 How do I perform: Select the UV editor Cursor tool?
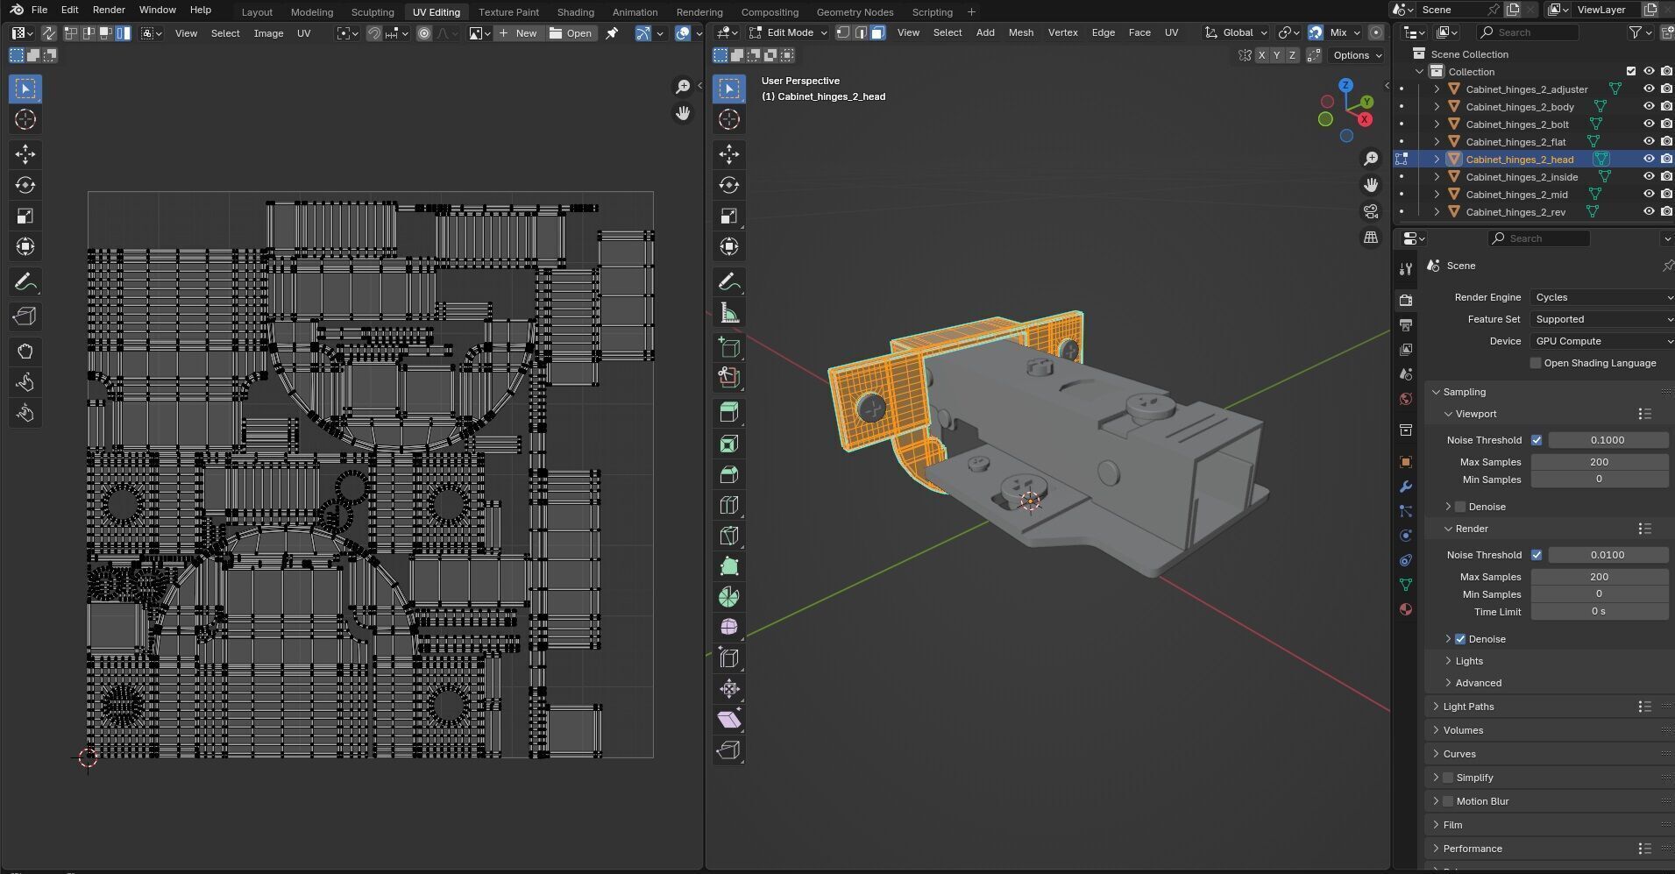pyautogui.click(x=25, y=119)
